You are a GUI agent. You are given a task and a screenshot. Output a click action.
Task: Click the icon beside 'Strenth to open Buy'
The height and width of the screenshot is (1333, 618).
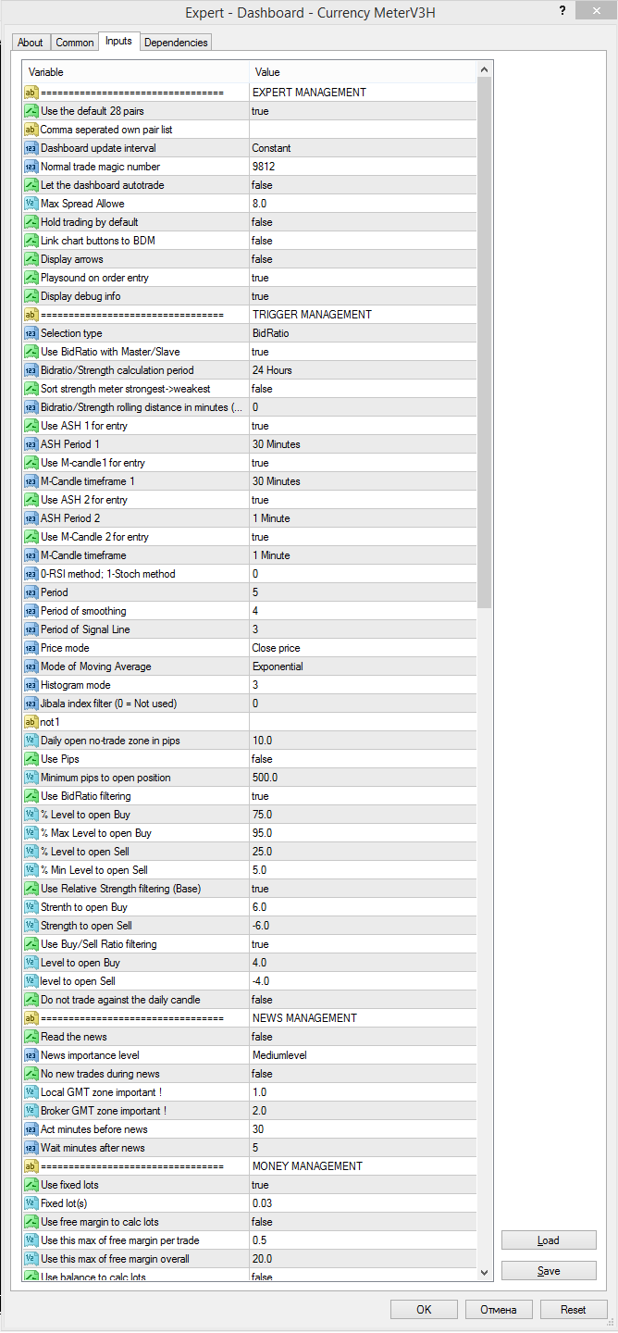coord(31,907)
